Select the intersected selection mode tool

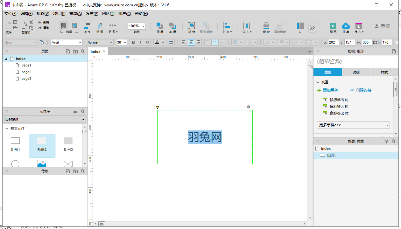[x=64, y=25]
